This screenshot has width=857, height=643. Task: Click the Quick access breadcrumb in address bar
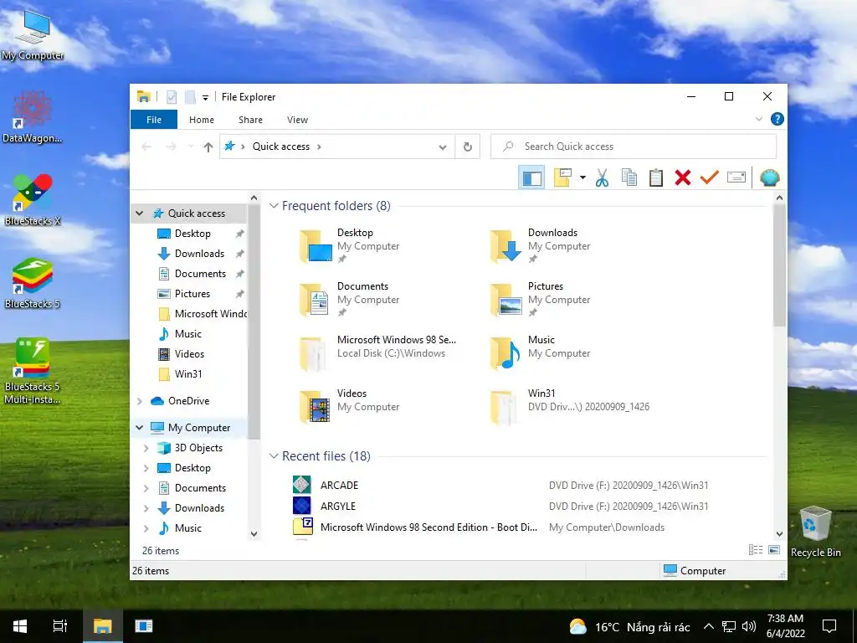[x=281, y=147]
